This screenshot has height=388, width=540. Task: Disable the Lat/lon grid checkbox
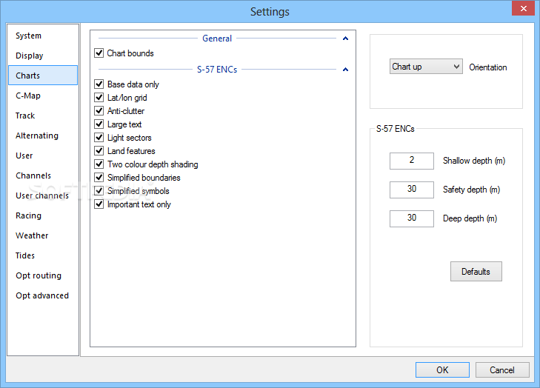[99, 98]
